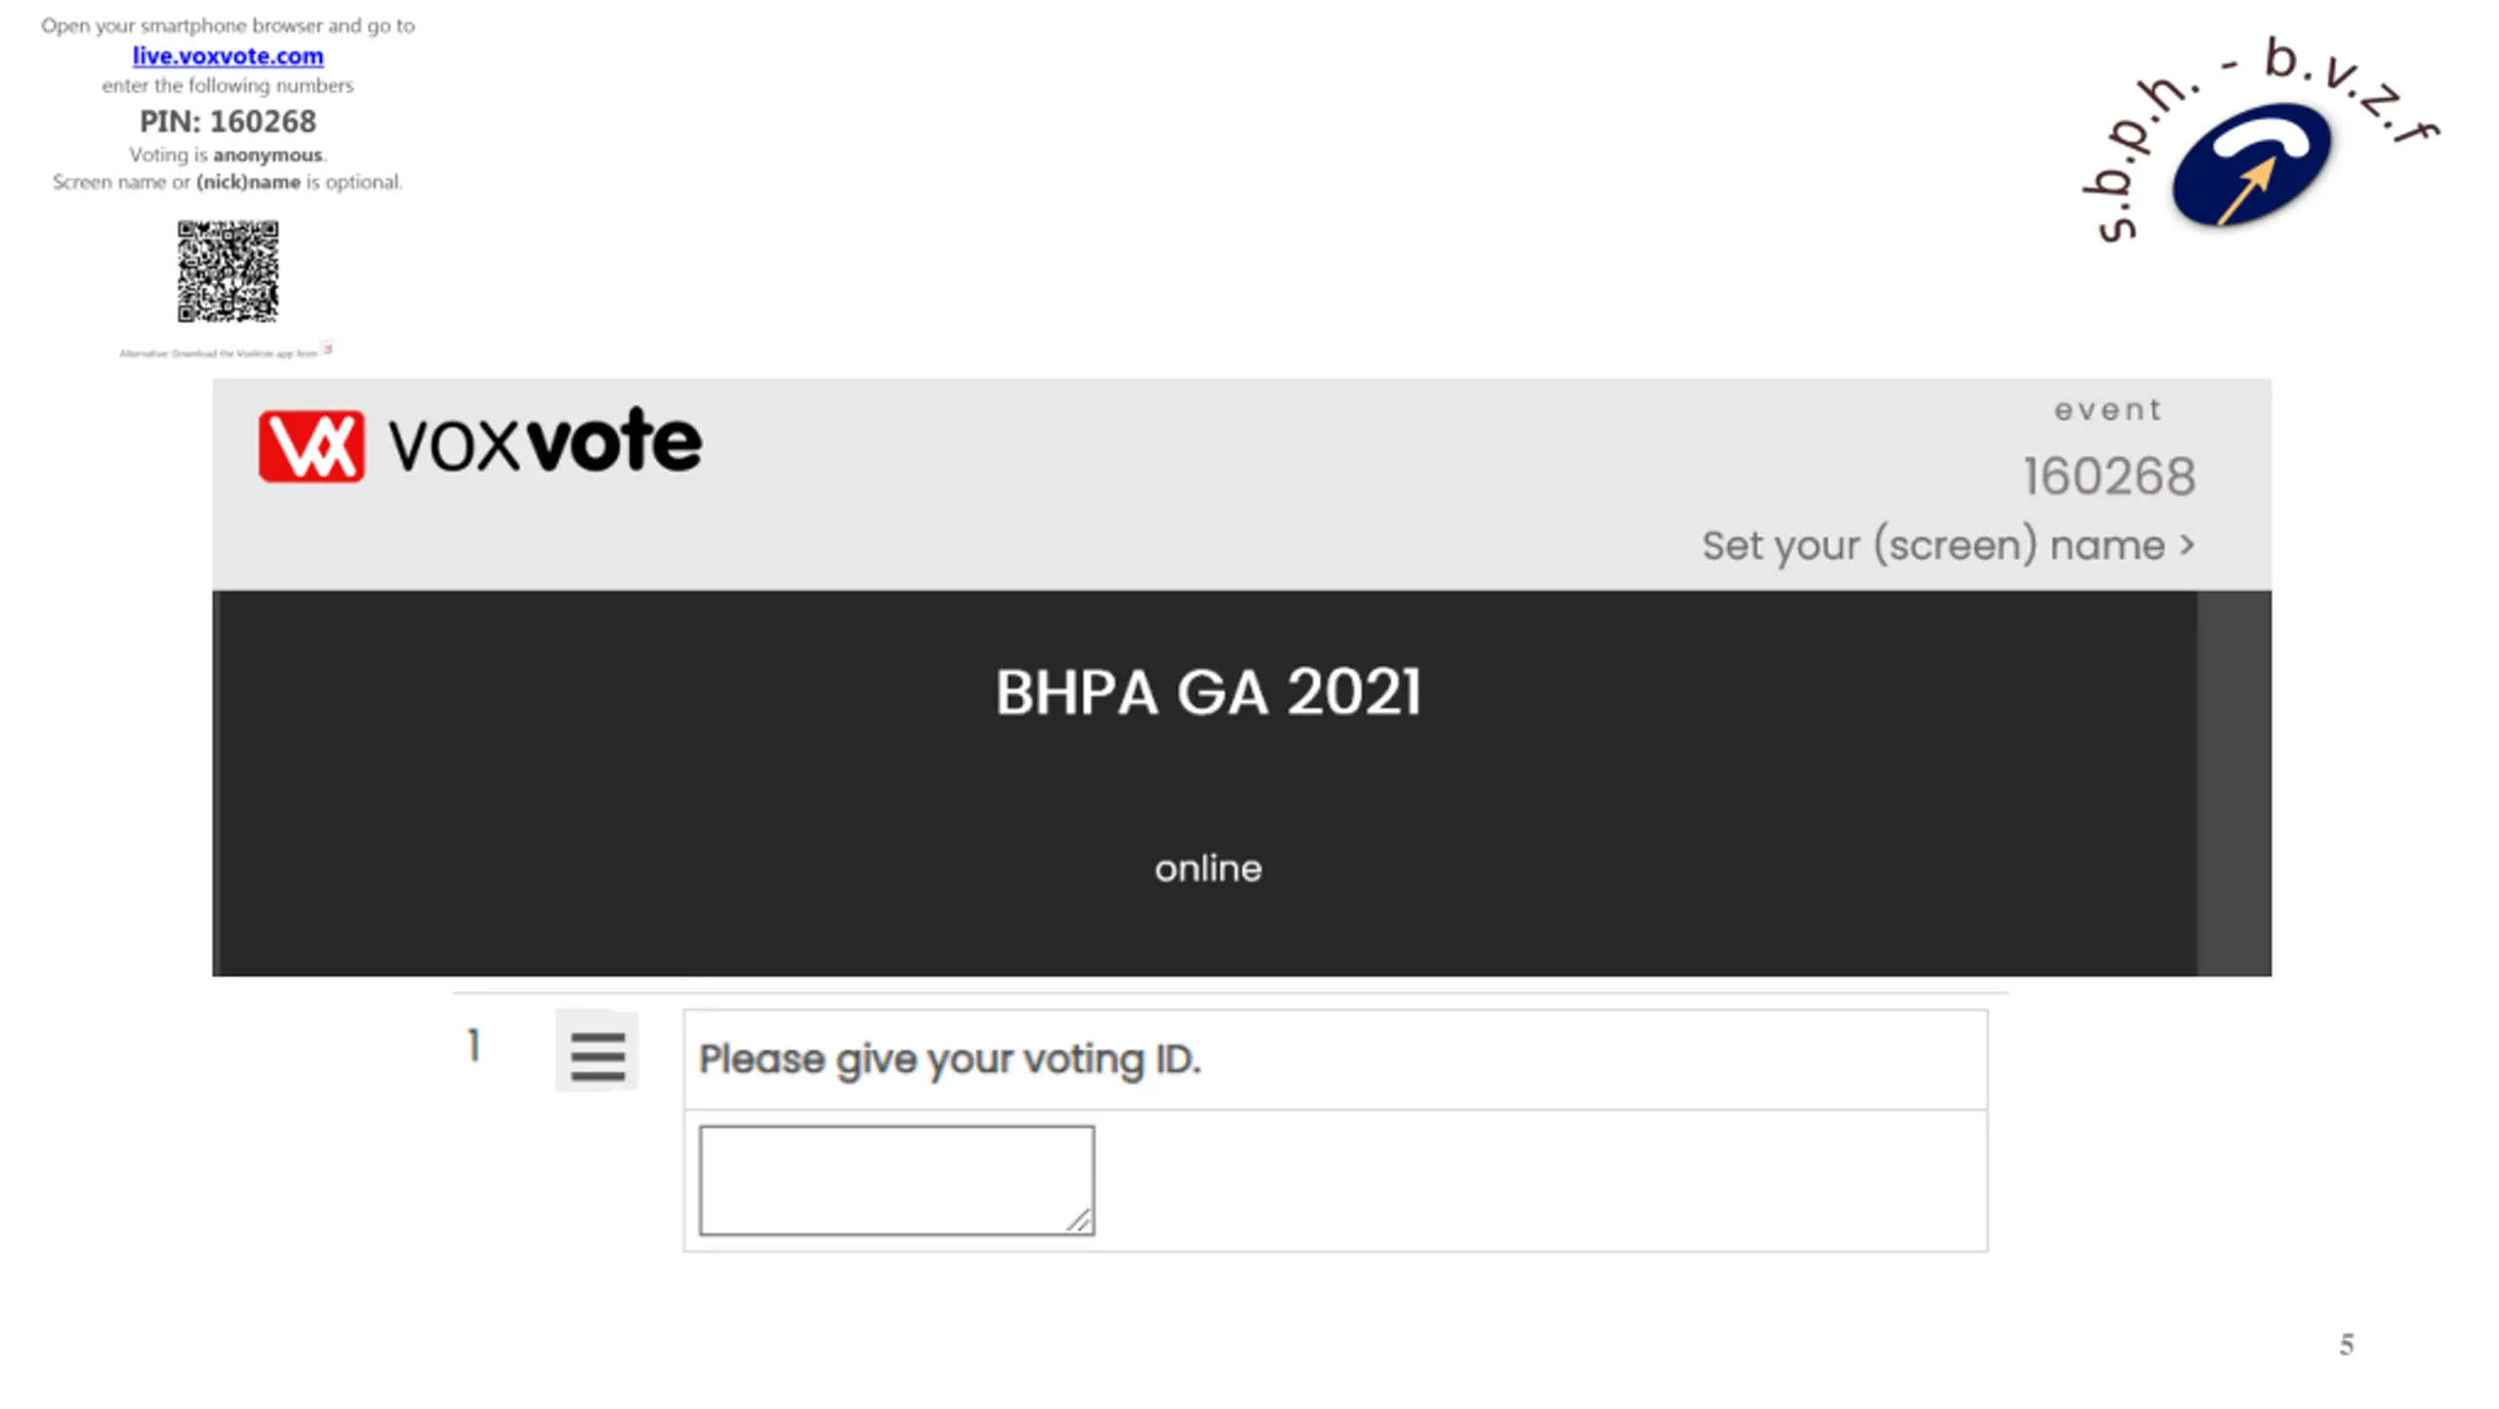Click the QR code image
Screen dimensions: 2499x1409
click(x=227, y=271)
